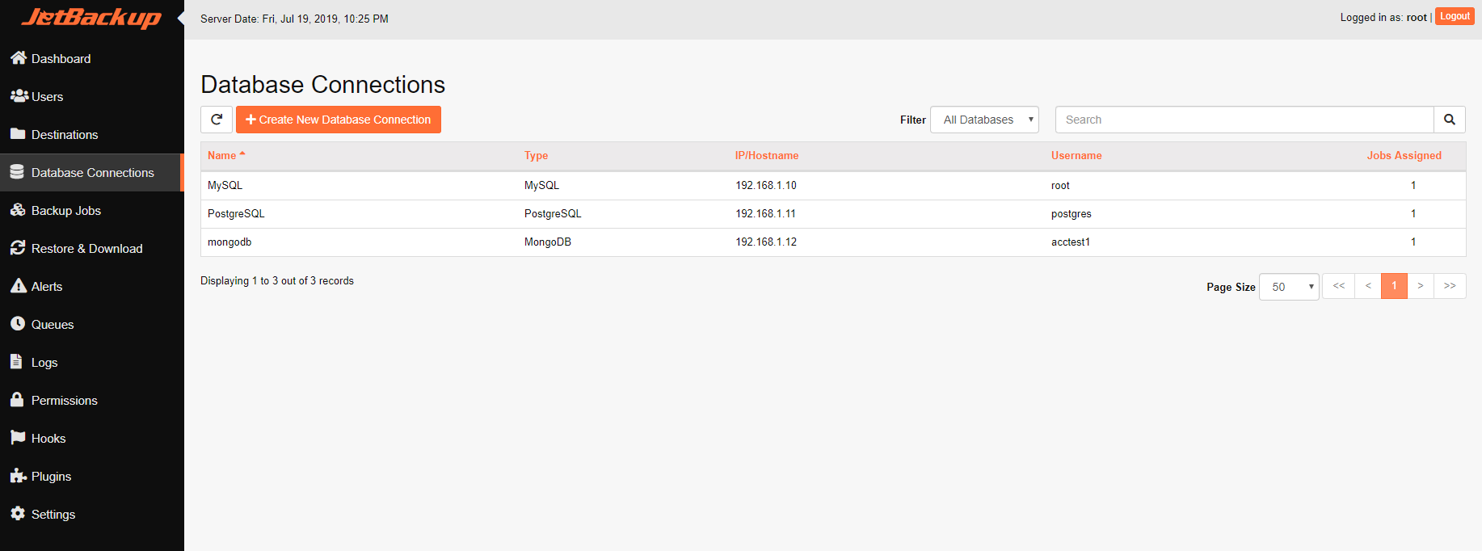This screenshot has height=551, width=1482.
Task: Go to last page with >> button
Action: point(1450,286)
